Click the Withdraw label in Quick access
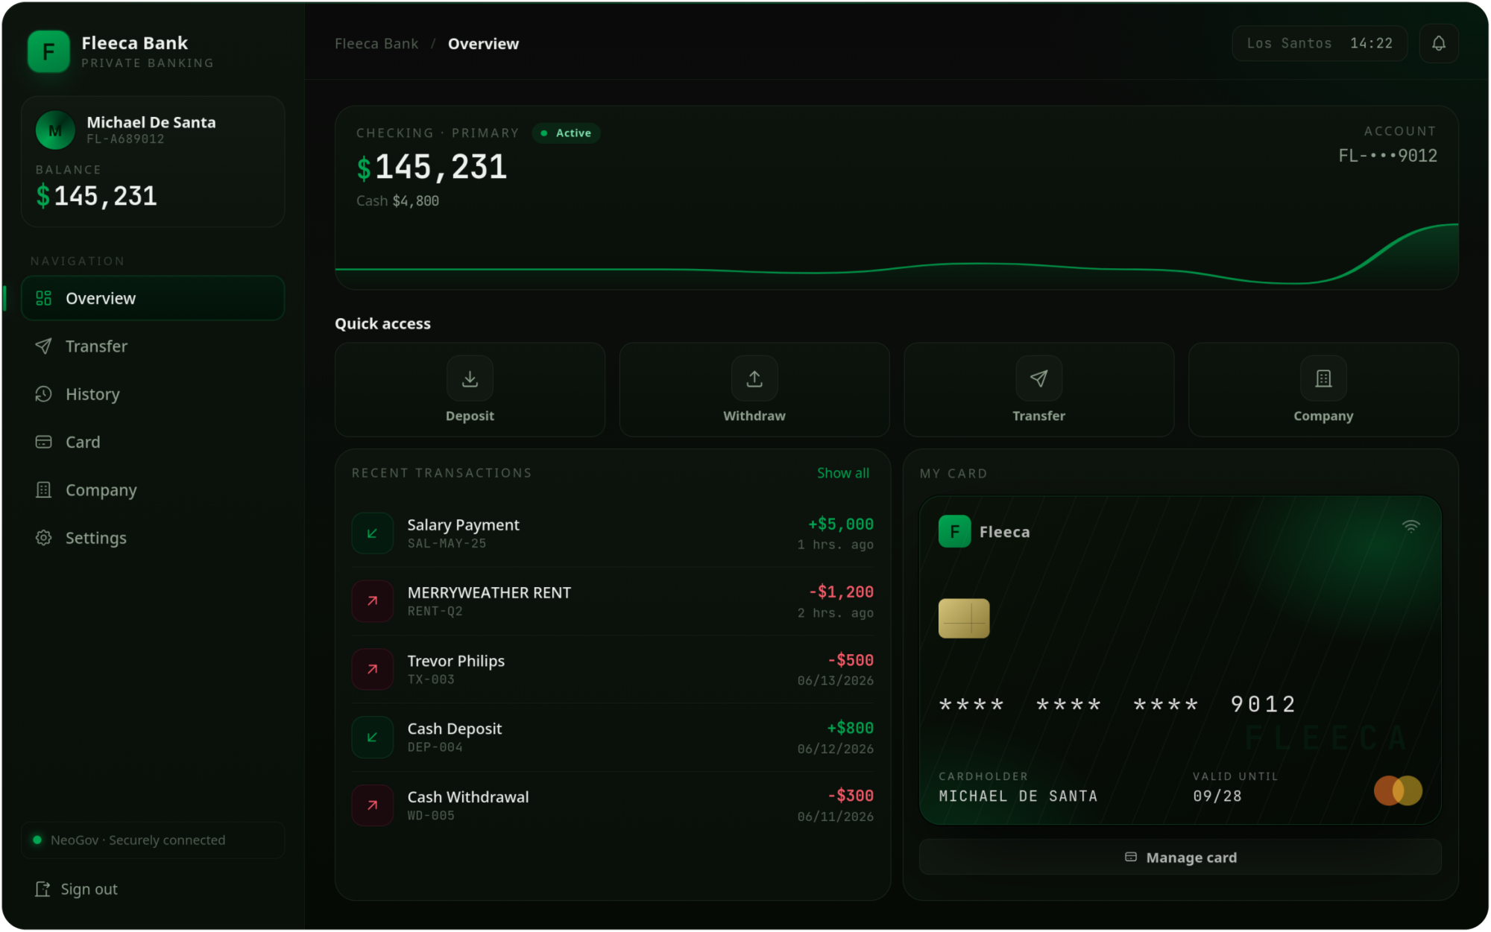The width and height of the screenshot is (1491, 932). tap(754, 416)
